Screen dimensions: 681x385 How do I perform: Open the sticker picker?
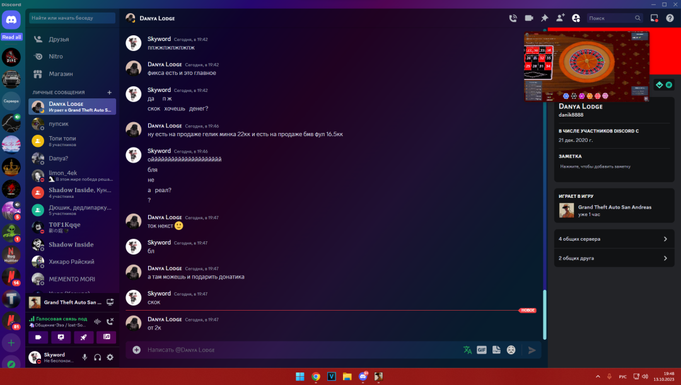(496, 350)
